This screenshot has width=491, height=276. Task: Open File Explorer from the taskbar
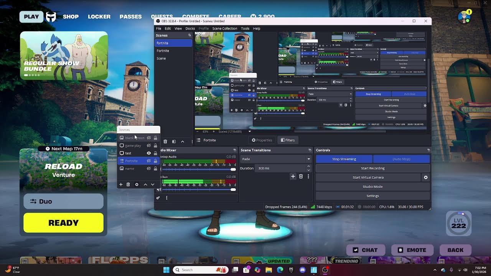269,270
